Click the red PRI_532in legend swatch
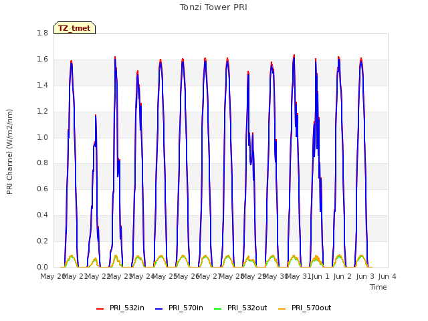The height and width of the screenshot is (321, 428). click(100, 309)
